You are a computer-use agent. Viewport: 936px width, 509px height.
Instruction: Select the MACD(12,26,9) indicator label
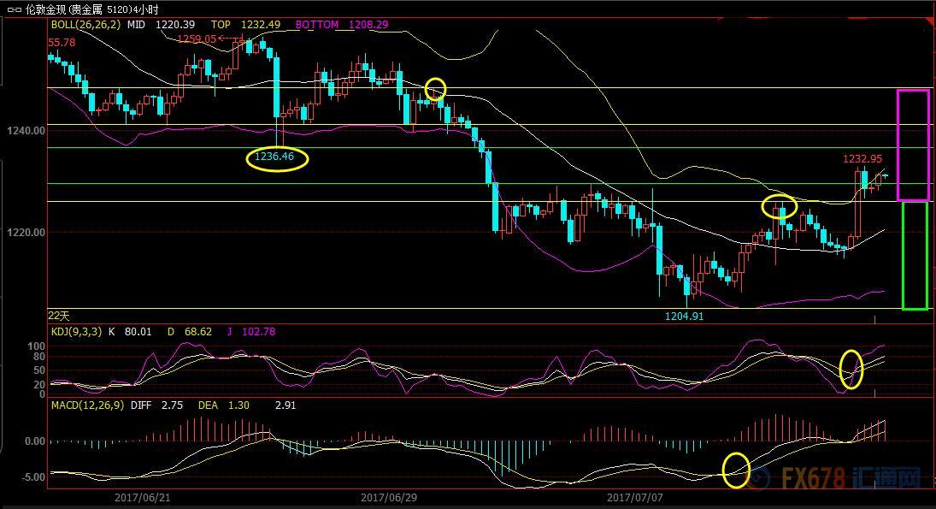point(89,405)
